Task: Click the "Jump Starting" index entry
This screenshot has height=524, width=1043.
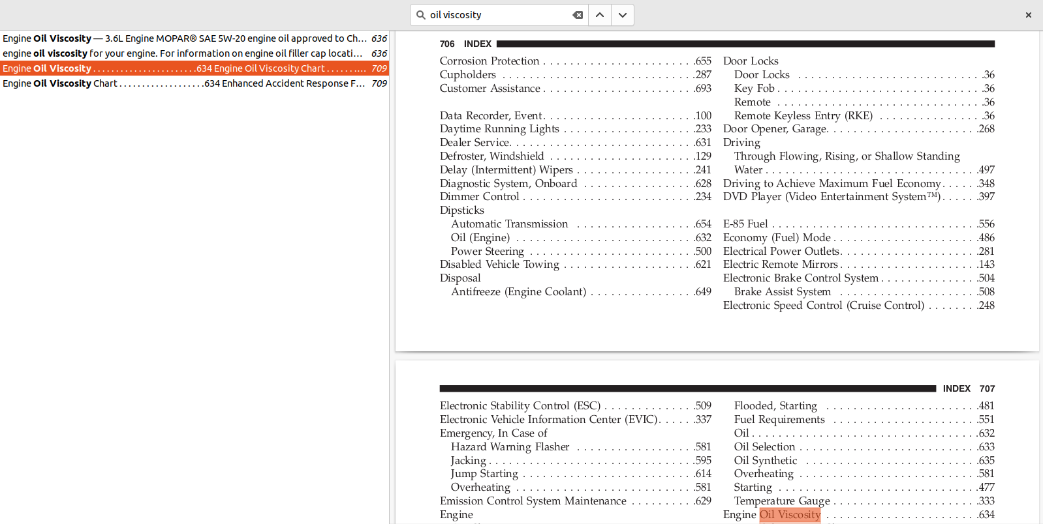Action: click(484, 474)
